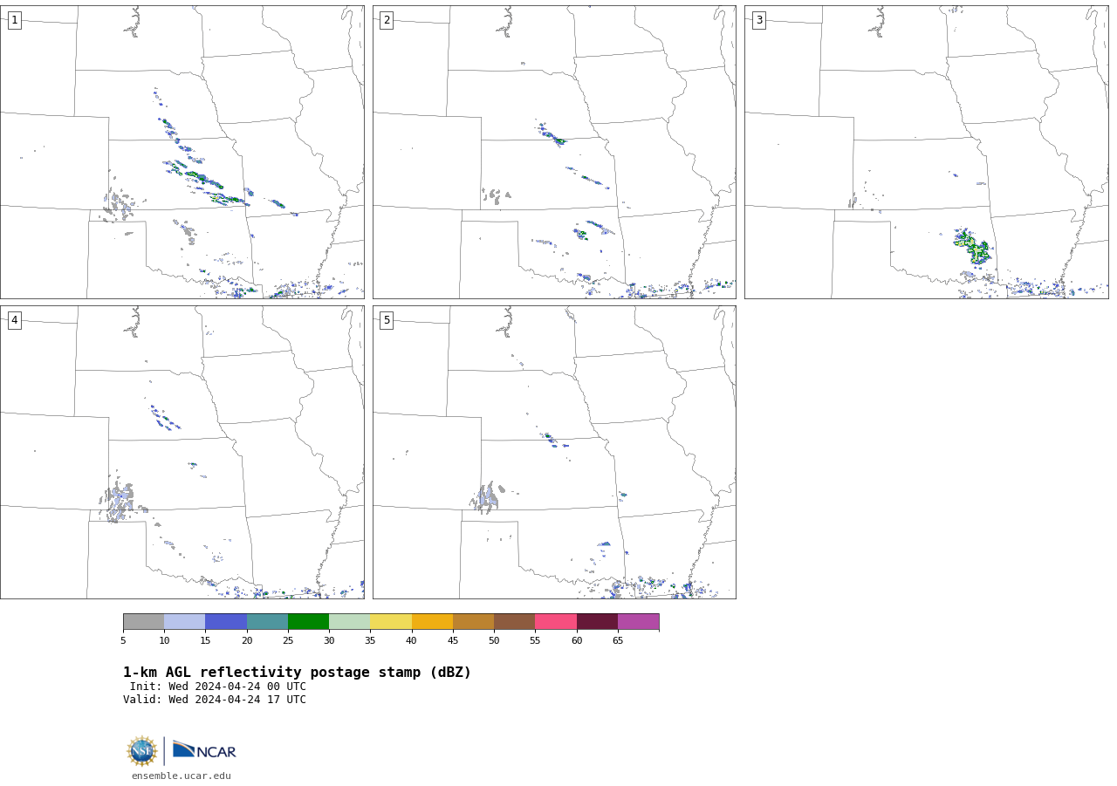Click the panel number 1 label
The height and width of the screenshot is (786, 1117).
(14, 20)
